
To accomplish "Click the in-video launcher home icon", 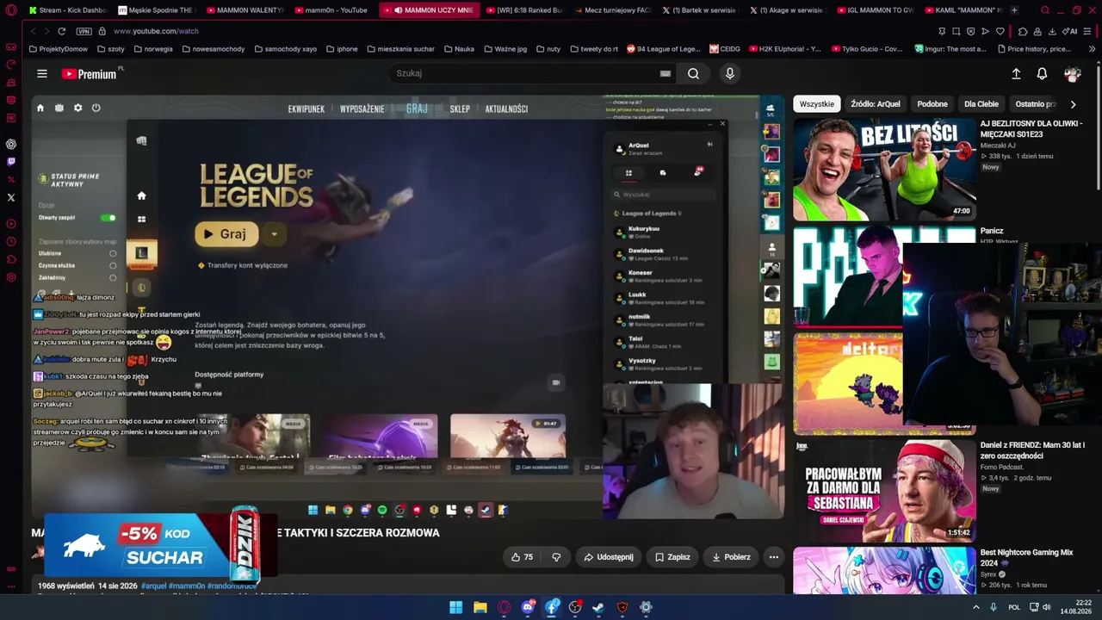I will pyautogui.click(x=40, y=108).
